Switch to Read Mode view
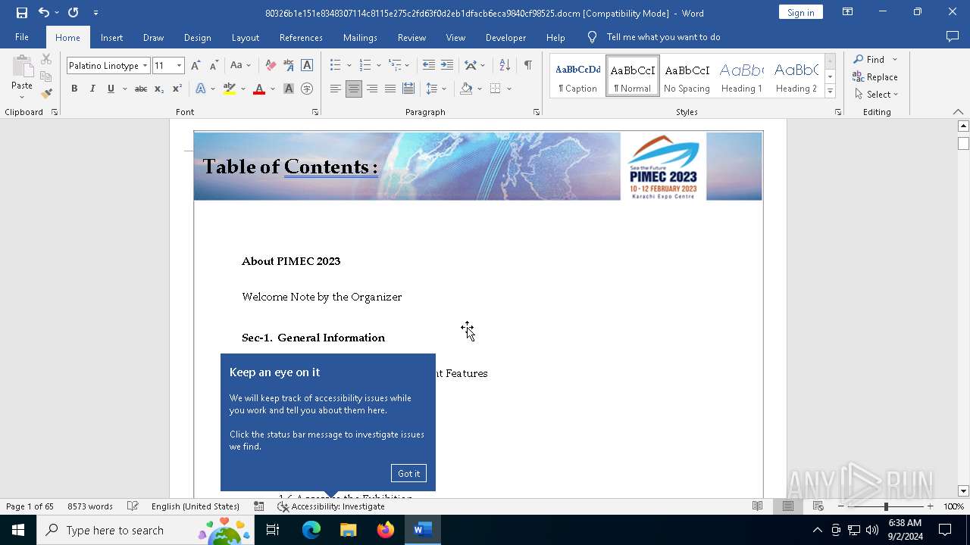 tap(757, 506)
